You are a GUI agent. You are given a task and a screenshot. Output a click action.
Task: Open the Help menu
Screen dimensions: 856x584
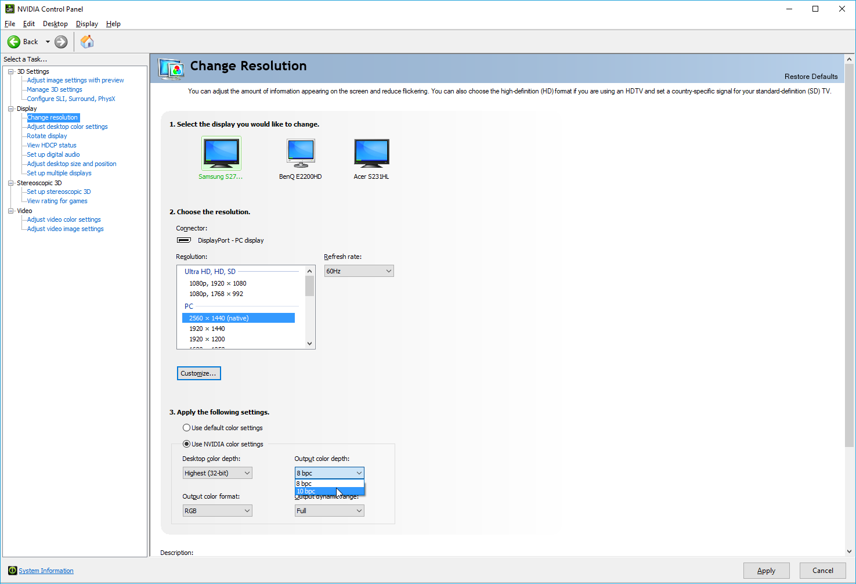113,24
